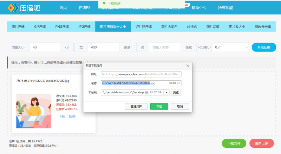281x154 pixels.
Task: Click the 网址 URL field in dialog
Action: click(x=141, y=74)
